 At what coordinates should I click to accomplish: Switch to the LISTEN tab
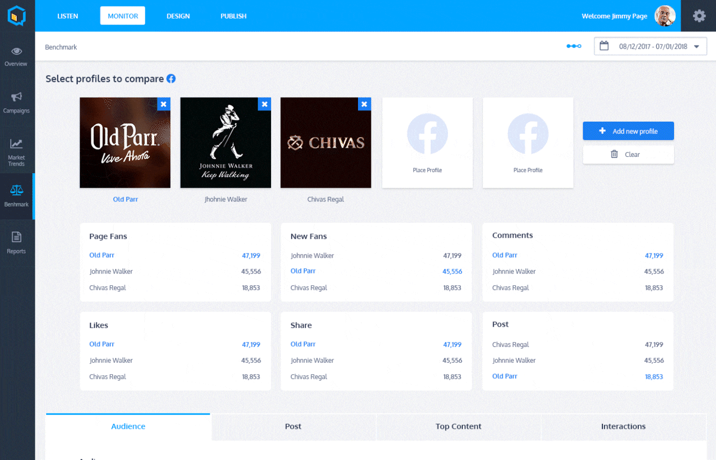click(68, 16)
